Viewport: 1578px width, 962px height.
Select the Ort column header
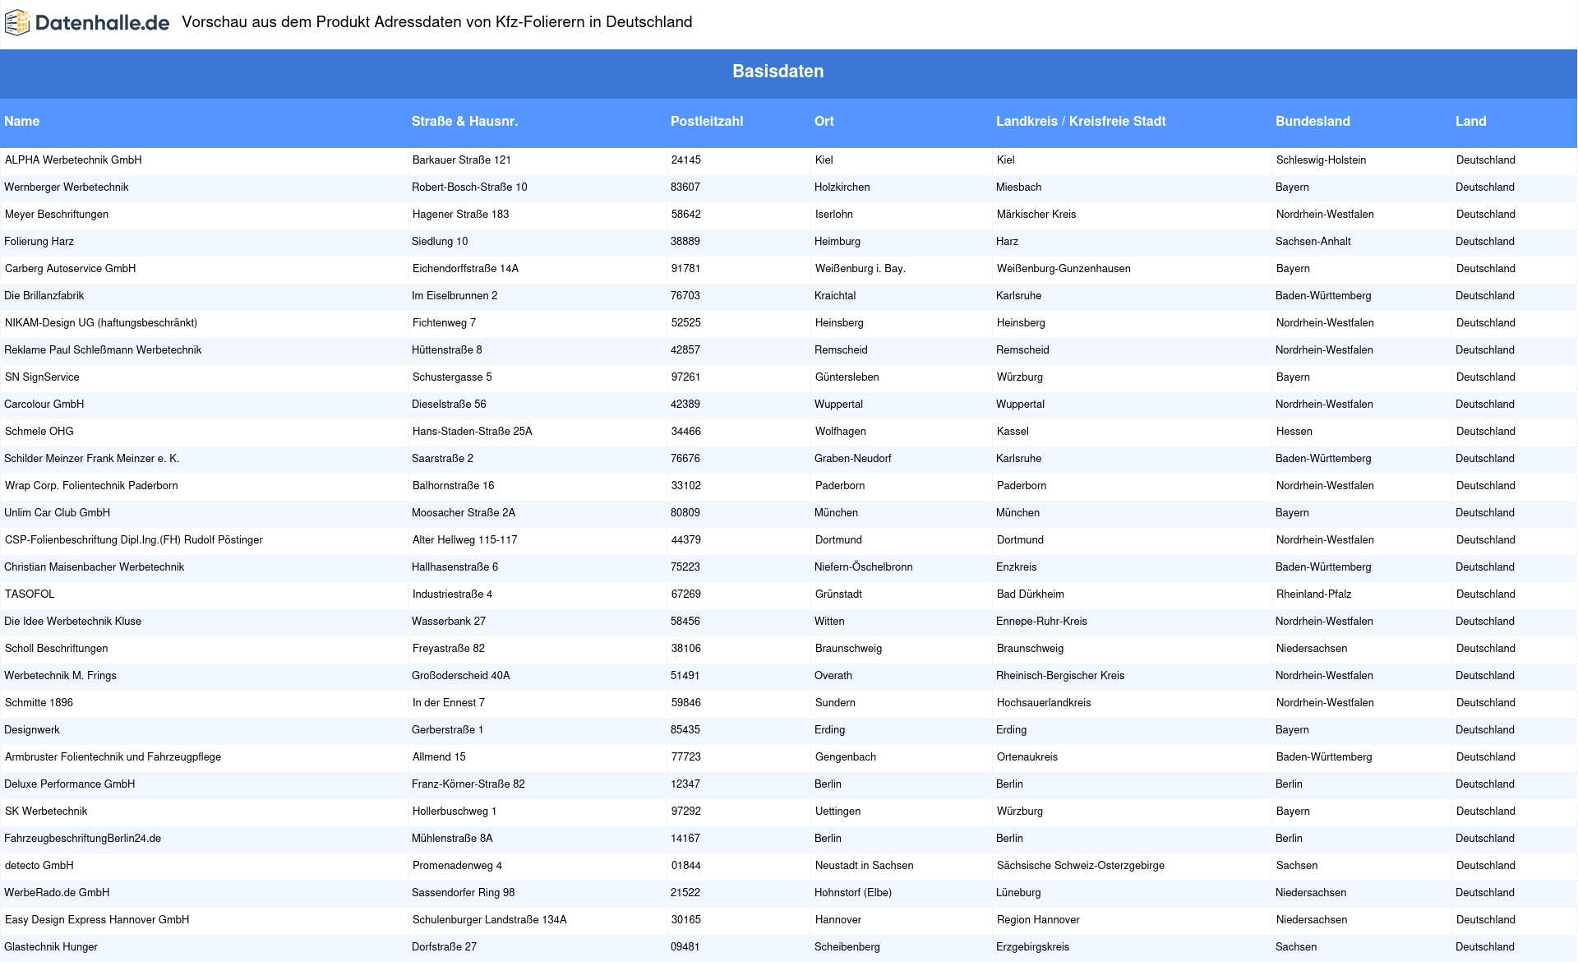tap(824, 121)
